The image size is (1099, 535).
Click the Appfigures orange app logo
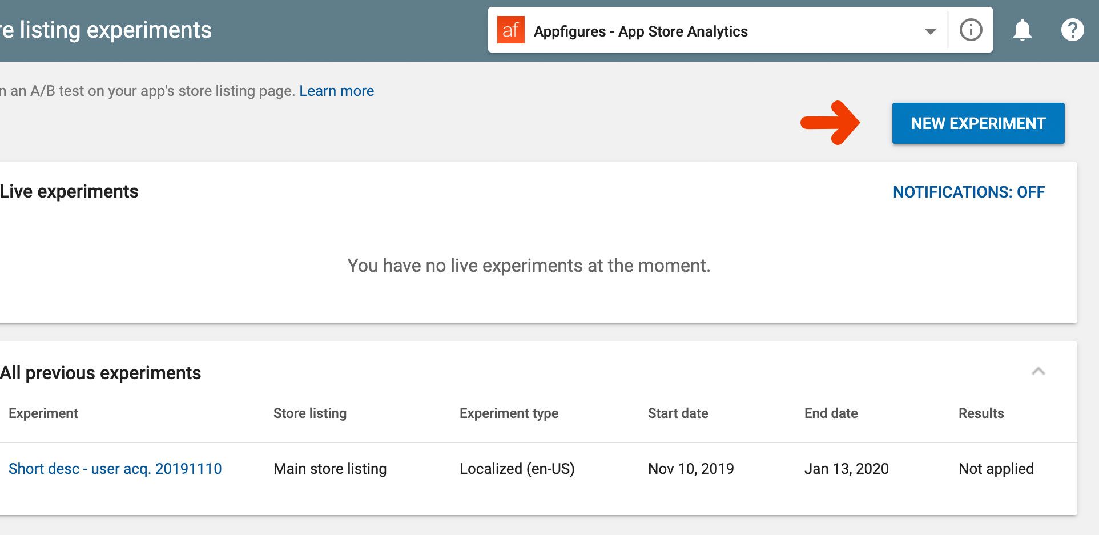click(x=511, y=30)
